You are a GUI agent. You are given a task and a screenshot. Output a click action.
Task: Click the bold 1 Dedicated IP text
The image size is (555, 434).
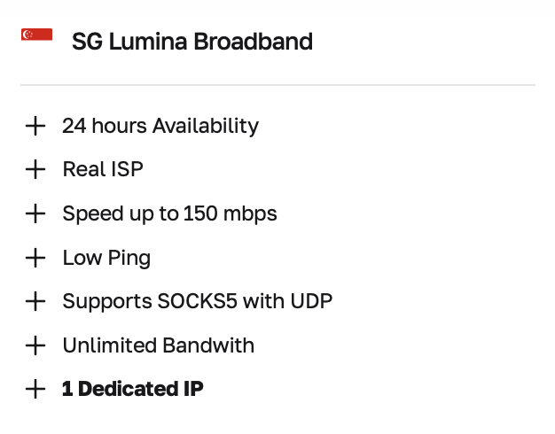[133, 389]
